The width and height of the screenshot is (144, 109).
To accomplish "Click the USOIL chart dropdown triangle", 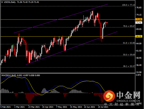I will [x=2, y=2].
